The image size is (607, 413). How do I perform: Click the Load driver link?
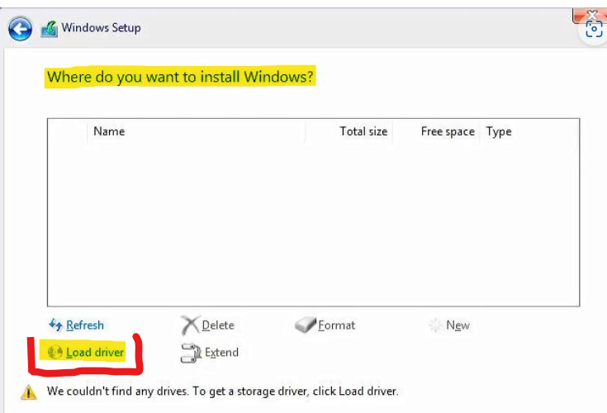click(95, 352)
